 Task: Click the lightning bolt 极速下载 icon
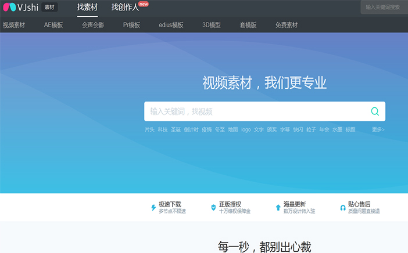[x=153, y=208]
